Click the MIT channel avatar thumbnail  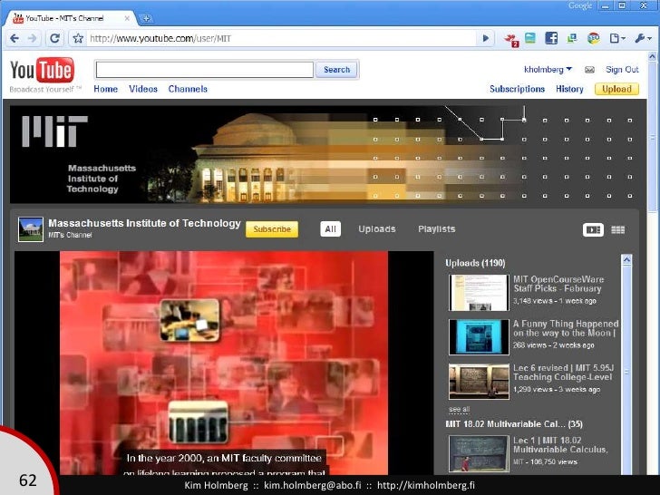(x=30, y=229)
